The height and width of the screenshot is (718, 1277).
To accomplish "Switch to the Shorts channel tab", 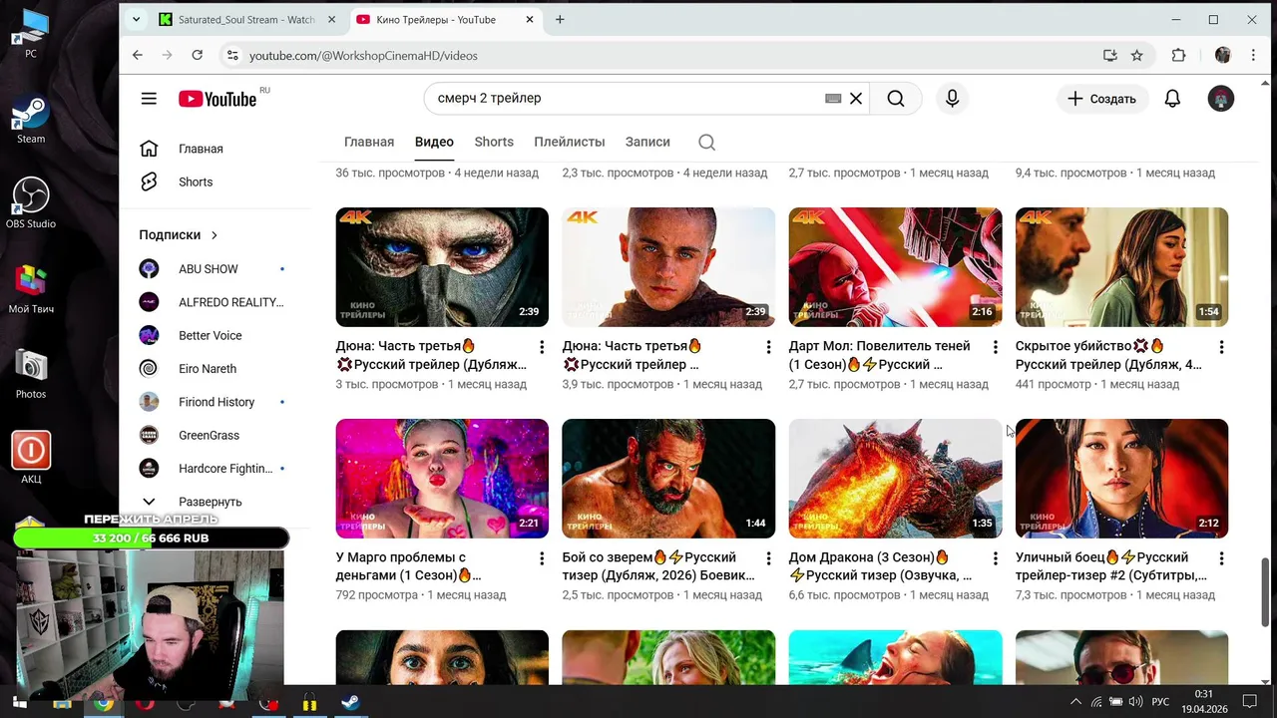I will [x=494, y=142].
